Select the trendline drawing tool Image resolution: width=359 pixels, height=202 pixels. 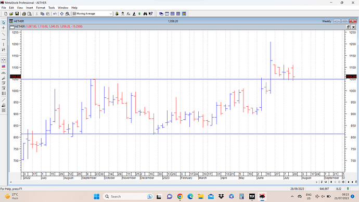pyautogui.click(x=4, y=34)
